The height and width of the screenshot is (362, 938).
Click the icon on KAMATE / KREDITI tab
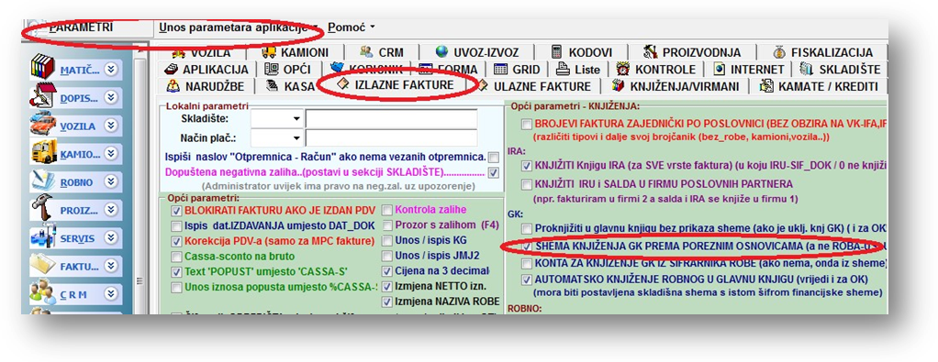(766, 86)
